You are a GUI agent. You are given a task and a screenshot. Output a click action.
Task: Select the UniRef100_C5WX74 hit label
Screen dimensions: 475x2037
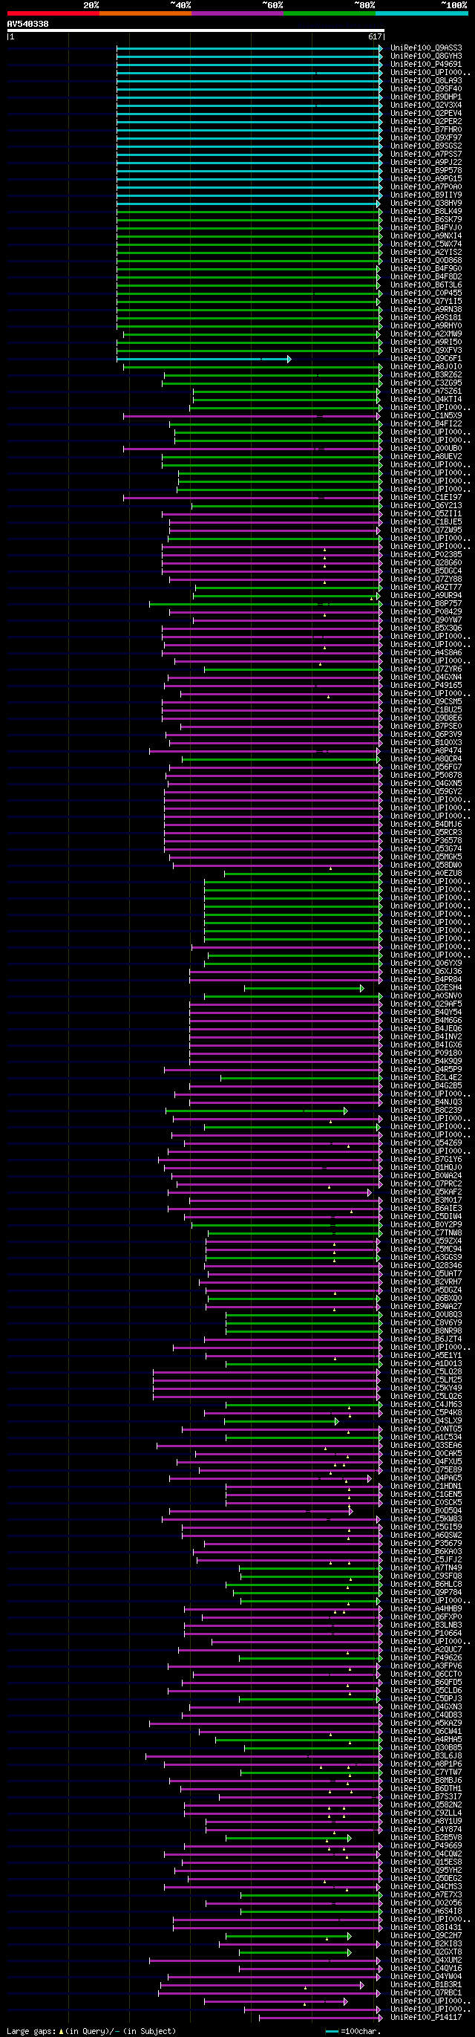pos(426,244)
